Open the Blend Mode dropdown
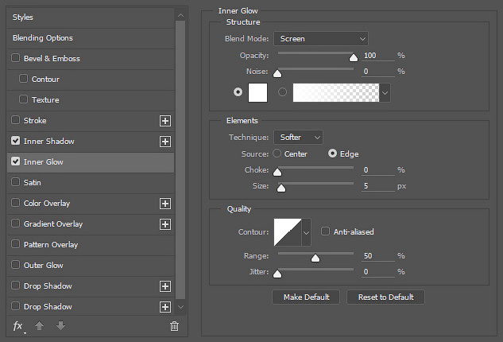 321,38
